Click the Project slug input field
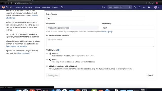The width and height of the screenshot is (162, 91). click(128, 28)
